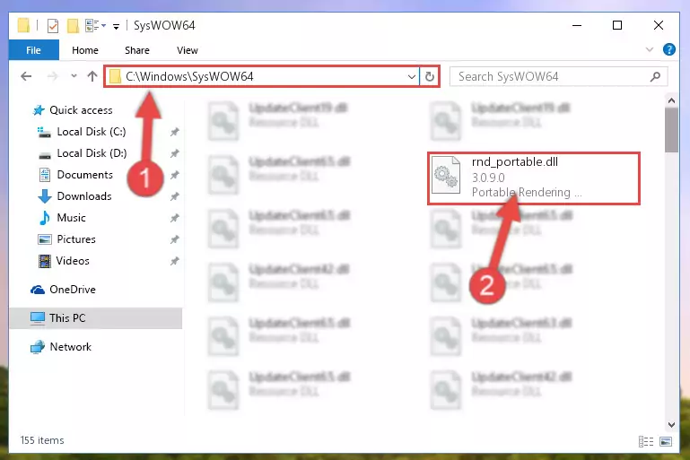This screenshot has height=460, width=690.
Task: Open Documents in the navigation pane
Action: (x=85, y=175)
